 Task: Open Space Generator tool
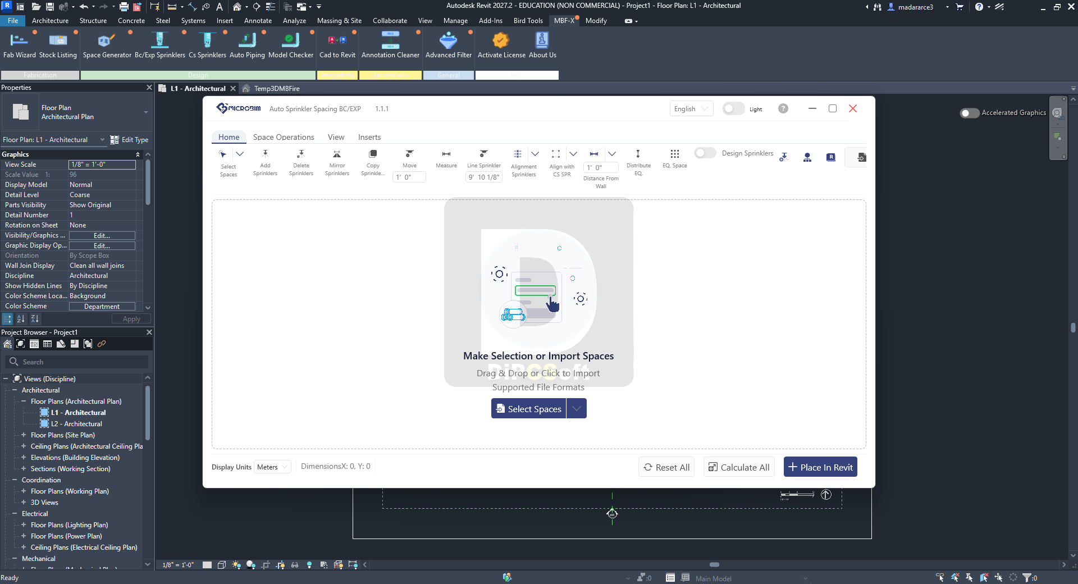pos(107,45)
